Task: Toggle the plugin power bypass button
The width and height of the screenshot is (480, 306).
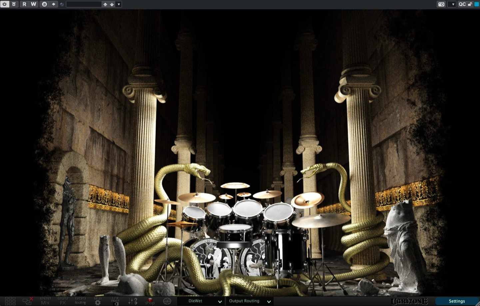Action: (4, 4)
